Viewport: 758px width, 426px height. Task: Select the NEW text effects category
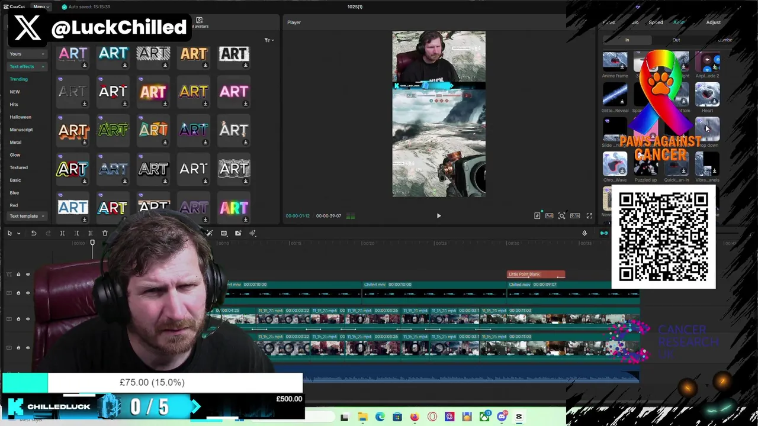tap(14, 92)
